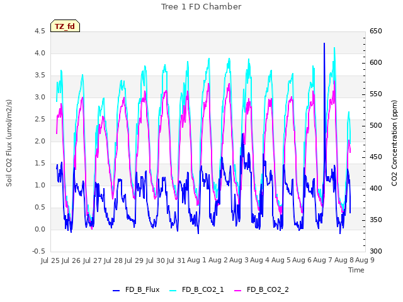
Task: Click the FD_B_CO2_1 legend entry
Action: [196, 289]
